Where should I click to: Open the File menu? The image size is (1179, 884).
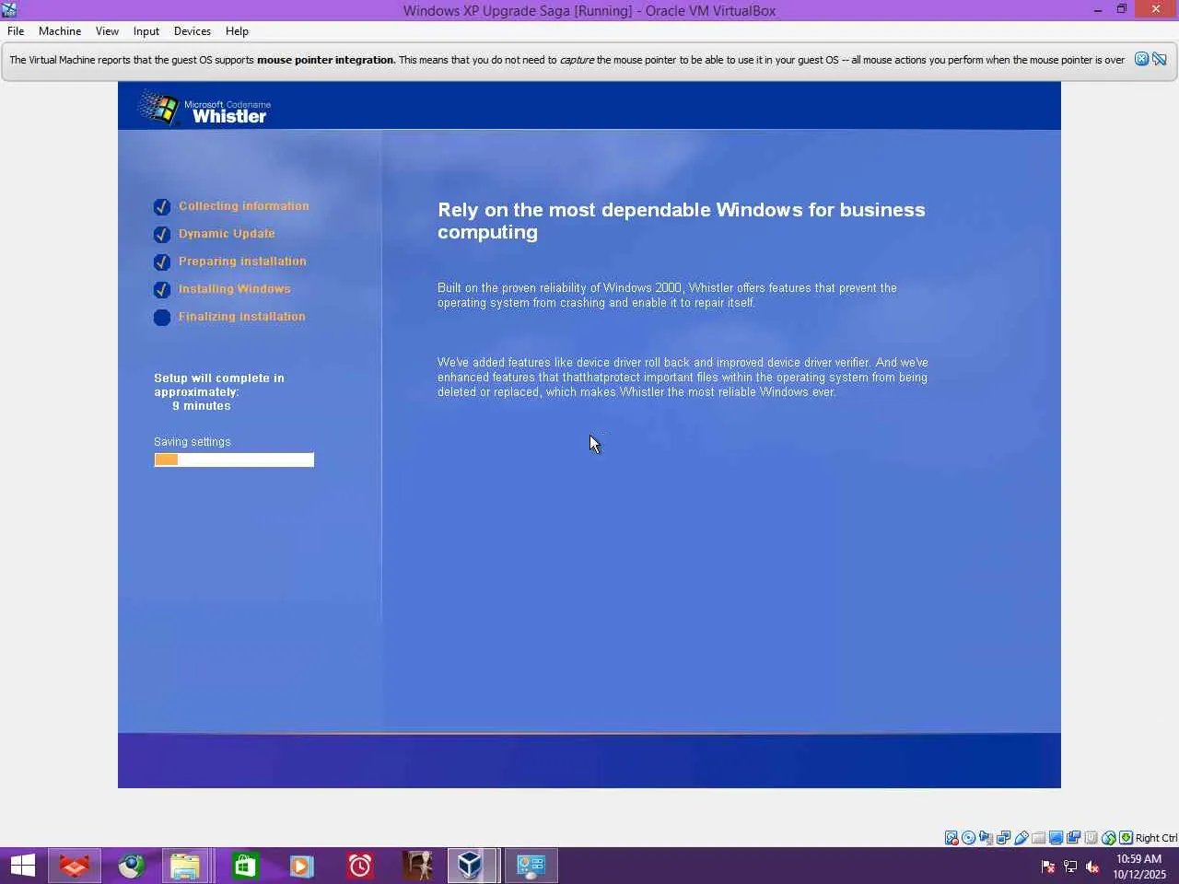16,30
